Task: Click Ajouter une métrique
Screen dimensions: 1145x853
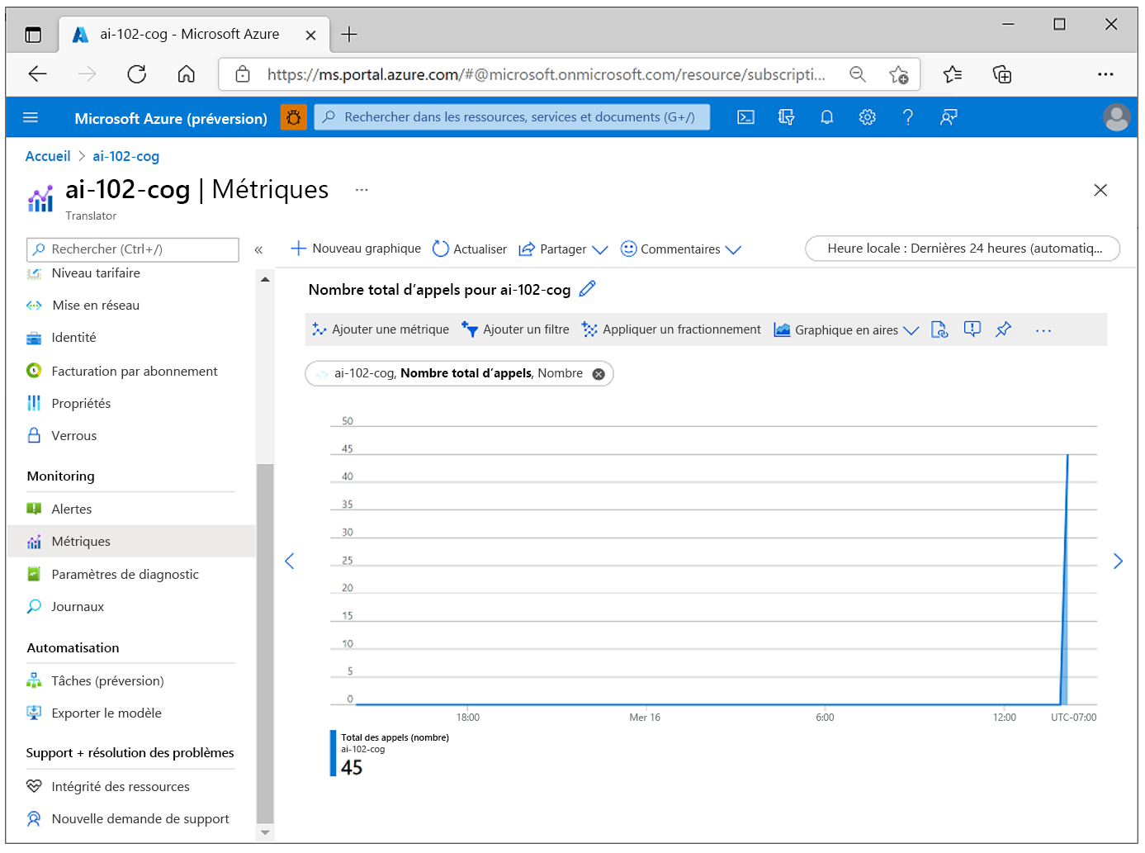Action: tap(381, 329)
